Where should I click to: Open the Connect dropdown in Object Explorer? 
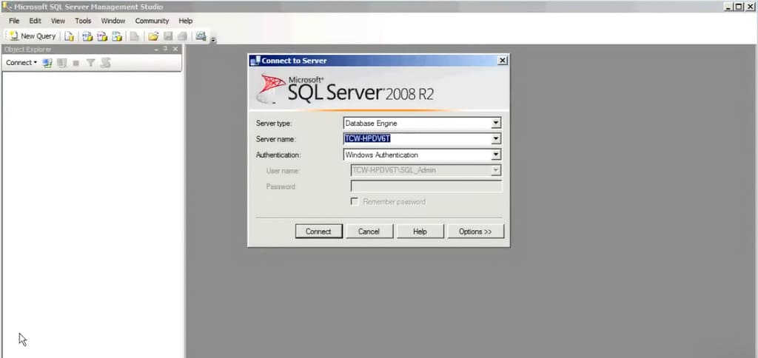tap(21, 63)
